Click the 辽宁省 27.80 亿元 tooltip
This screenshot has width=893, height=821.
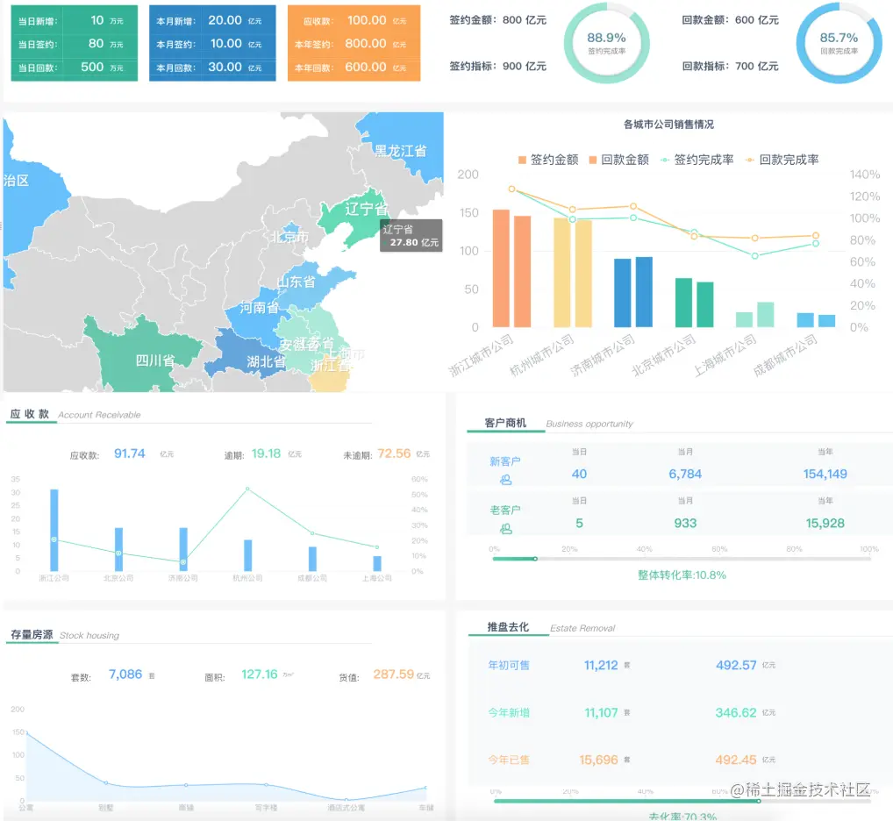click(411, 235)
